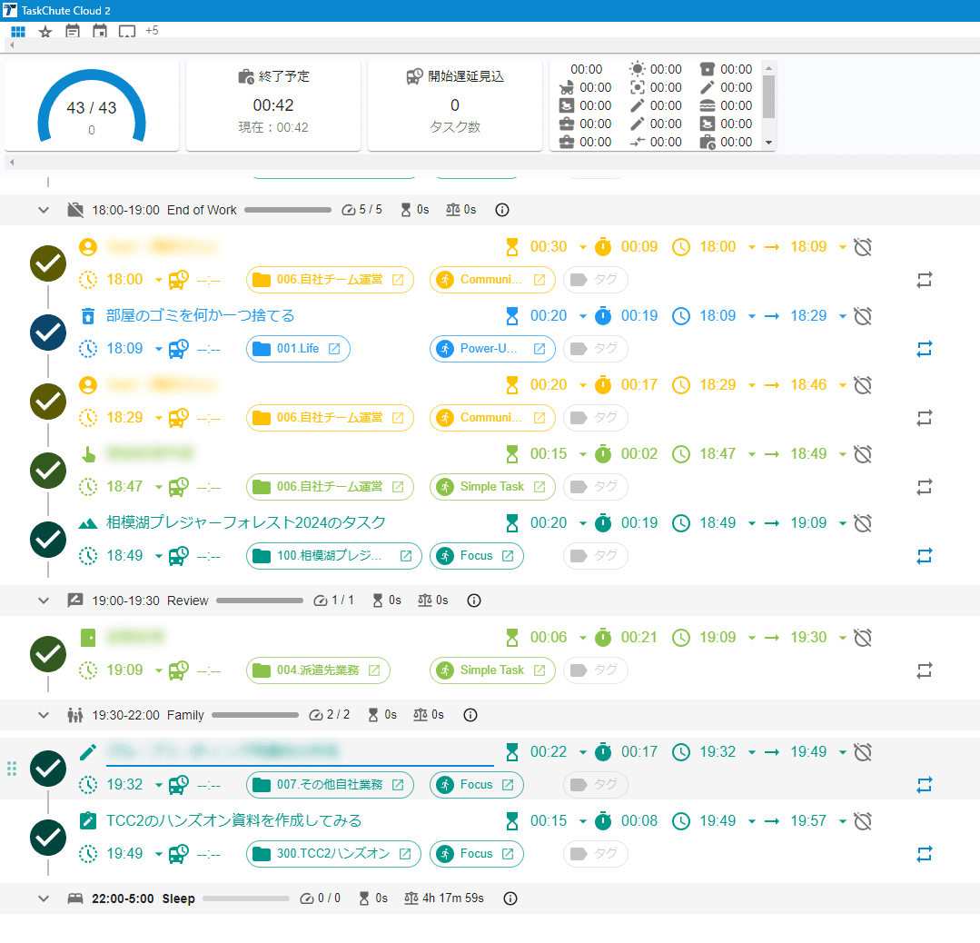
Task: Click alarm-off icon on the 18:09 end row
Action: pos(863,248)
